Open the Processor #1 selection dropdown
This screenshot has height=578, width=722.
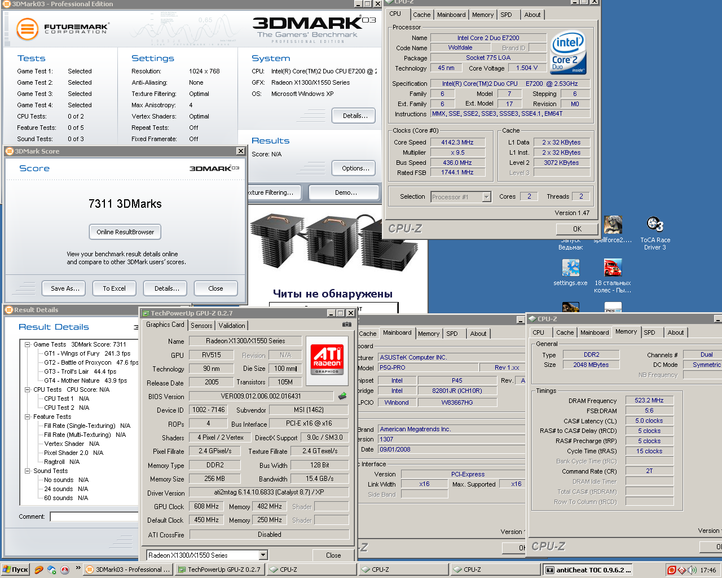pyautogui.click(x=487, y=197)
